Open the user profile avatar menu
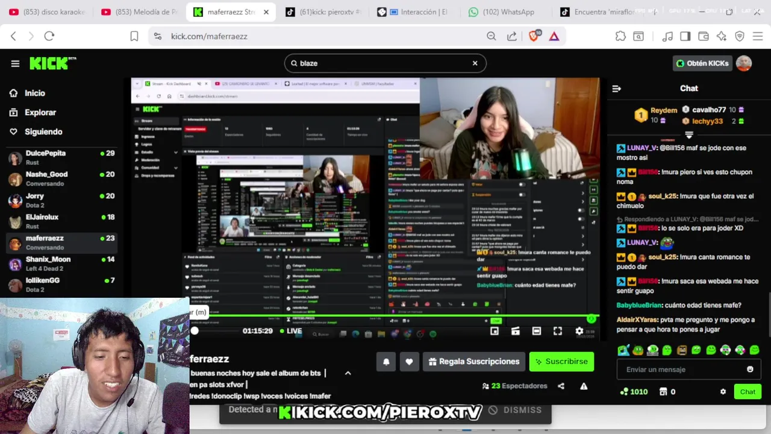Viewport: 771px width, 434px height. click(x=744, y=63)
